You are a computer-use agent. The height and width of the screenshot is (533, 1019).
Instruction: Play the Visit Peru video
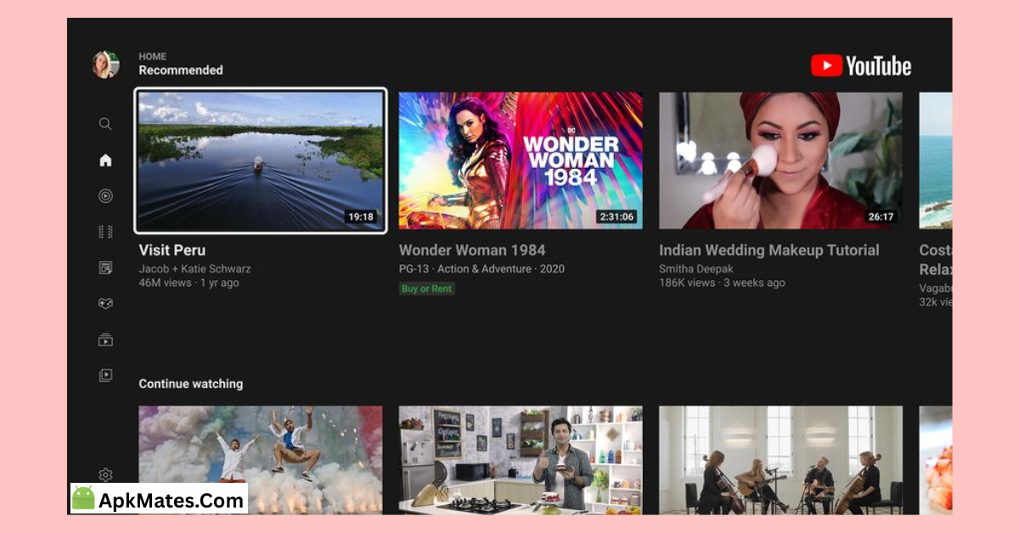tap(260, 160)
